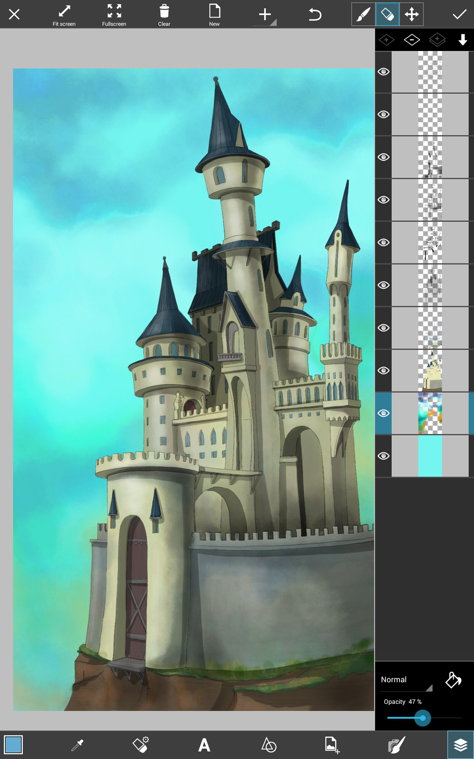Confirm the drawing with the checkmark
Screen dimensions: 474x759
tap(459, 15)
